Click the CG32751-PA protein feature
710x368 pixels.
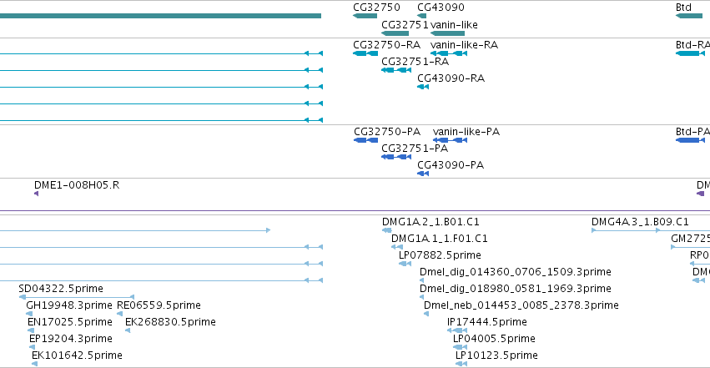point(395,157)
